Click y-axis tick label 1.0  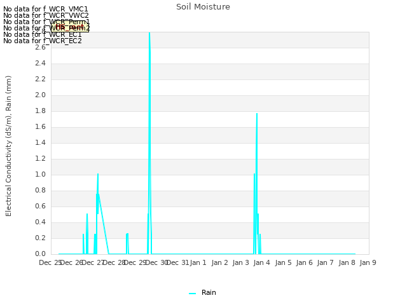(x=40, y=174)
